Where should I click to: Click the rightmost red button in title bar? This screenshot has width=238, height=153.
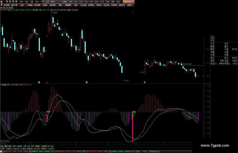point(133,2)
